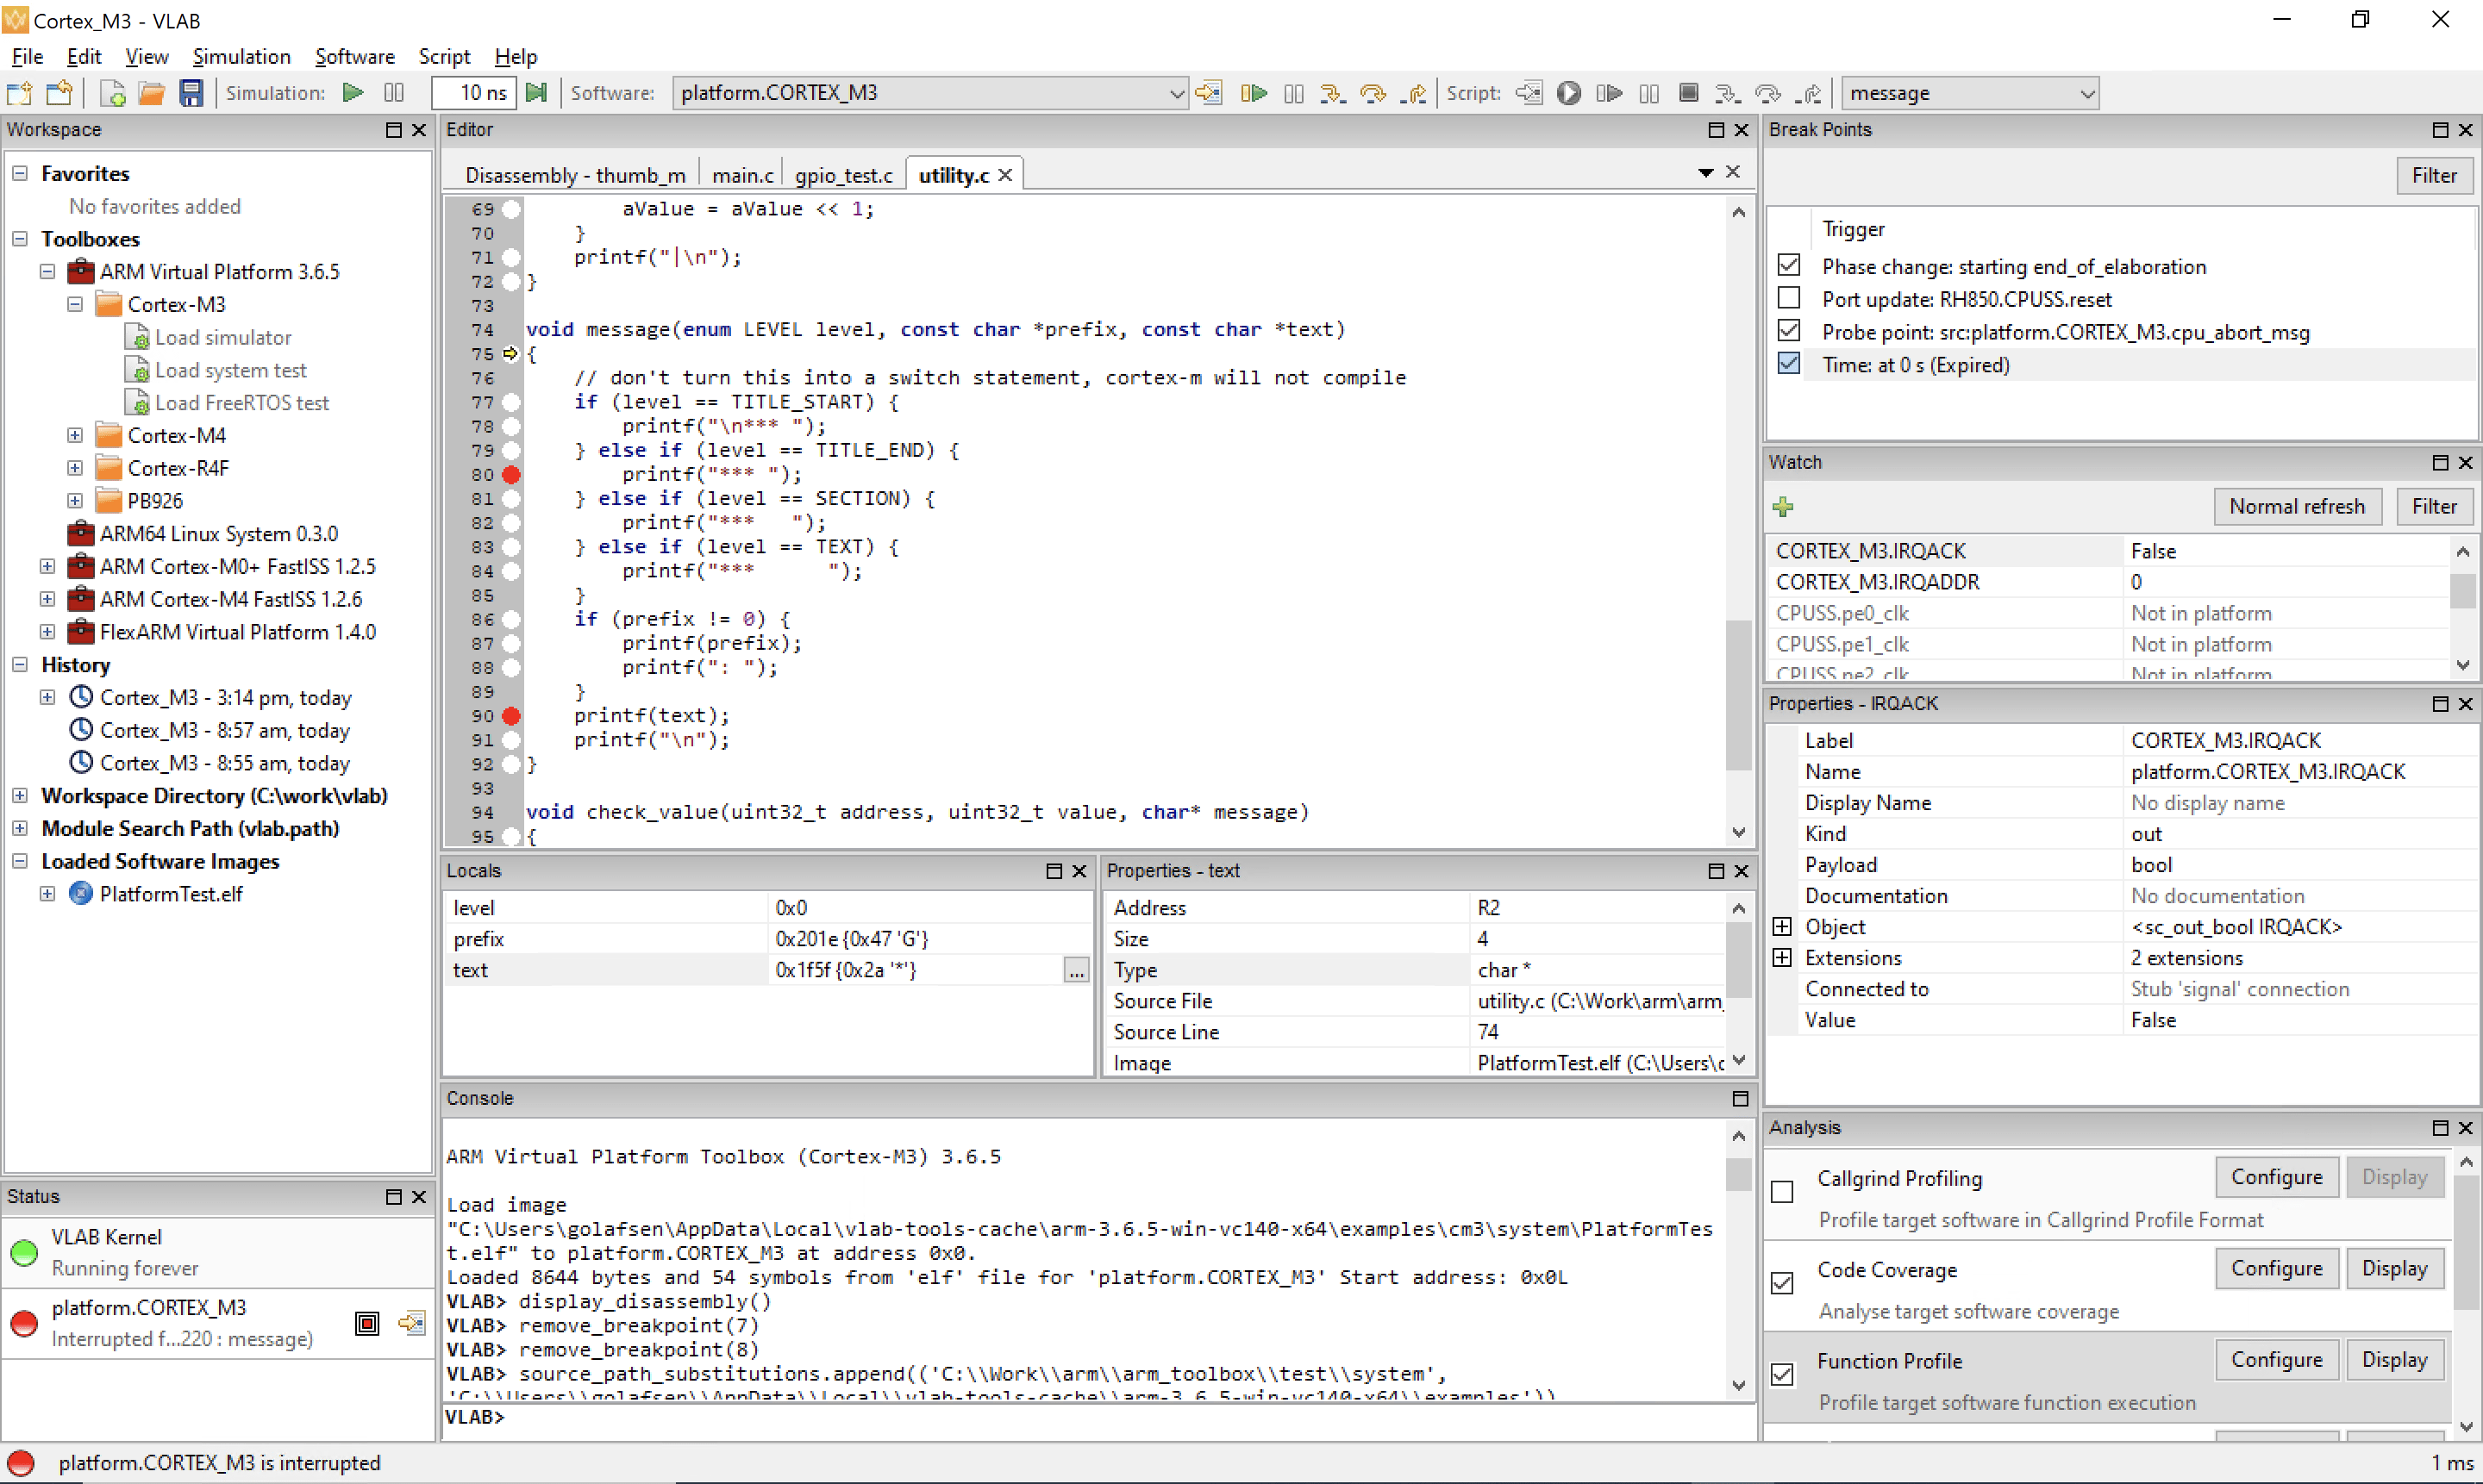This screenshot has height=1484, width=2483.
Task: Click the editor vertical scrollbar thumb
Action: (x=1739, y=694)
